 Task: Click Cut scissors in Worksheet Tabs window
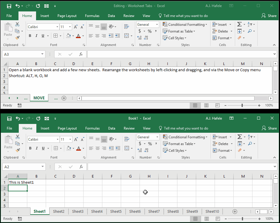[17, 24]
